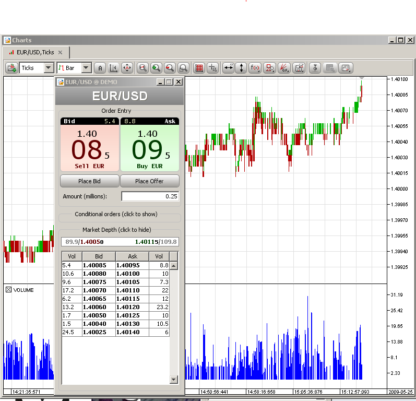Screen dimensions: 416x401
Task: Open the Ticks period dropdown
Action: (x=49, y=68)
